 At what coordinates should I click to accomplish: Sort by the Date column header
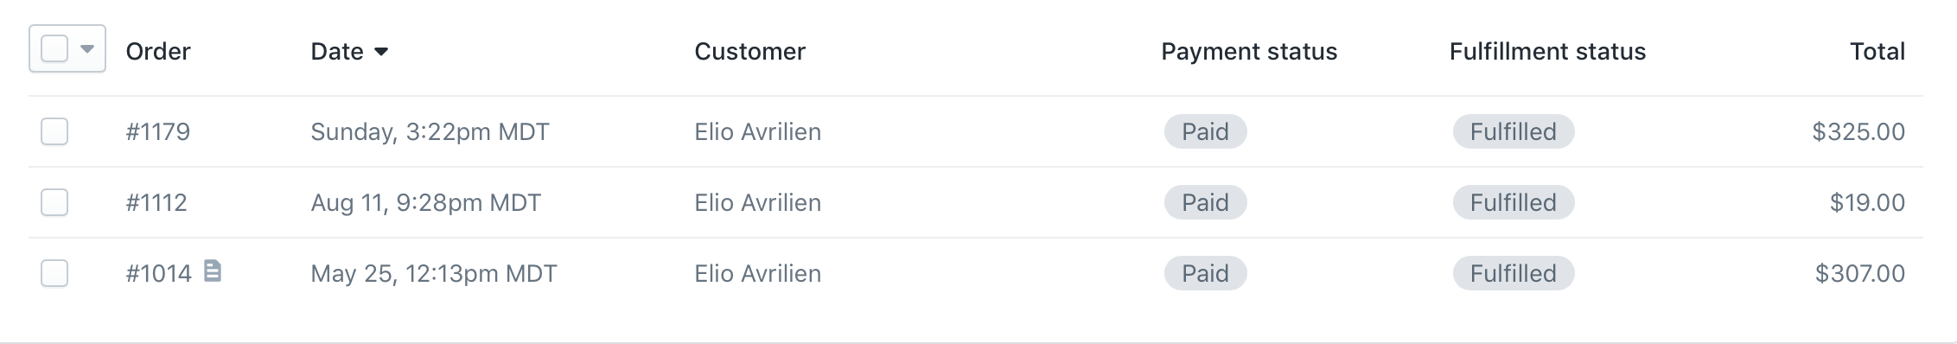[x=337, y=52]
